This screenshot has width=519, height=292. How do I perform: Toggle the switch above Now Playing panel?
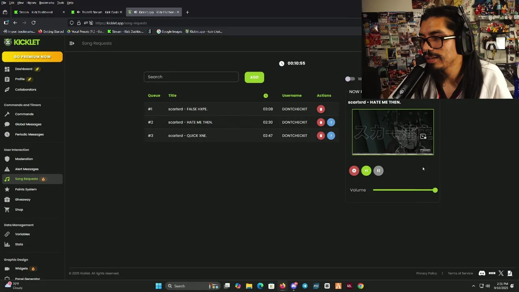350,79
